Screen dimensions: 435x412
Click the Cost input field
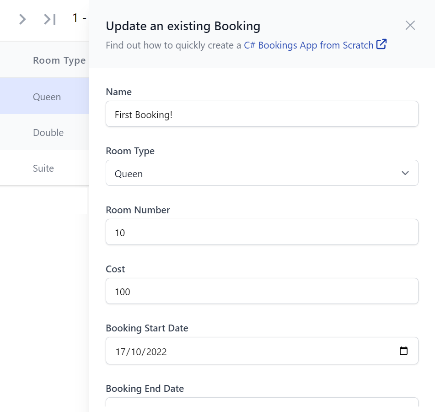262,291
